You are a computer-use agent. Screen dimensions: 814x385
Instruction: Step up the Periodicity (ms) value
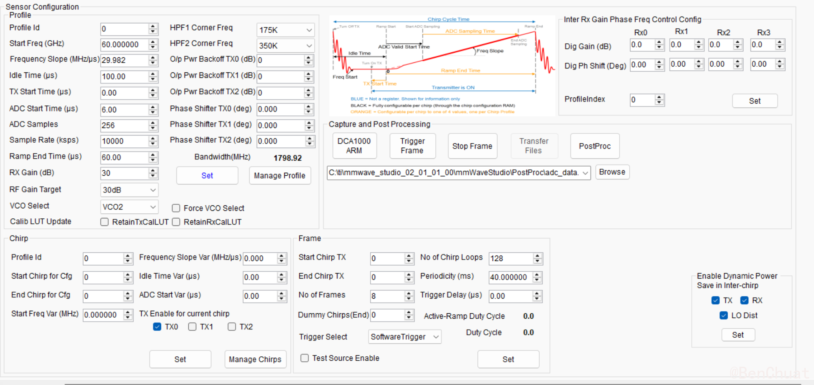pos(537,275)
